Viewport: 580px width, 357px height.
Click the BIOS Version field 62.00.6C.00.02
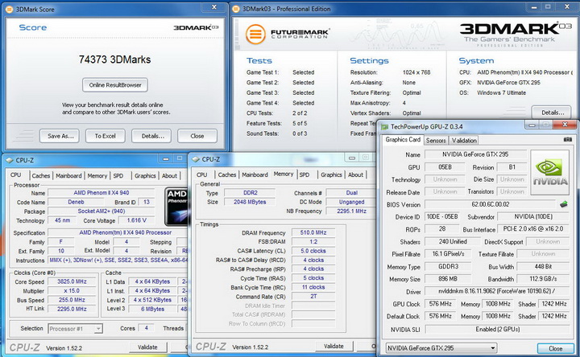pyautogui.click(x=491, y=204)
